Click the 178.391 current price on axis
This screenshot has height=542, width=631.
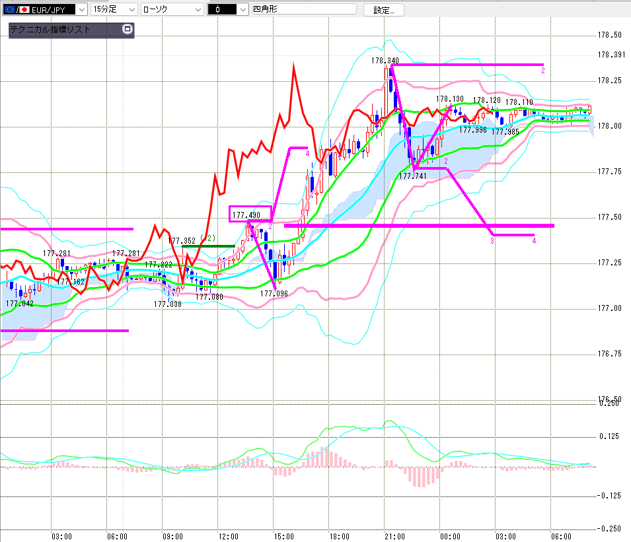click(x=612, y=55)
